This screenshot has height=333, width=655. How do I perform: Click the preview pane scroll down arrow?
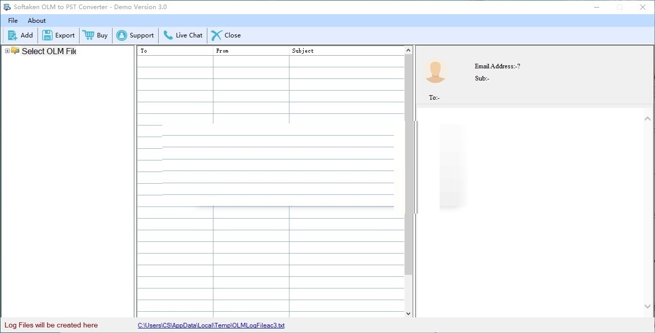pyautogui.click(x=647, y=306)
